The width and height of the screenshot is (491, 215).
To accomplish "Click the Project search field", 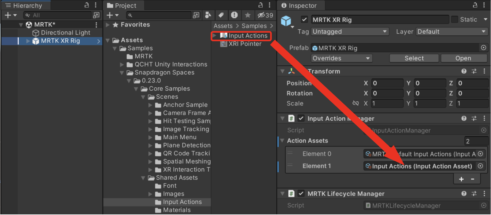I will pyautogui.click(x=158, y=15).
